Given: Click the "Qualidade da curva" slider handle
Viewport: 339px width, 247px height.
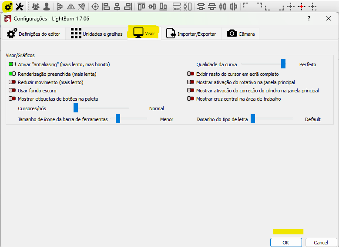Looking at the screenshot, I should click(x=283, y=64).
